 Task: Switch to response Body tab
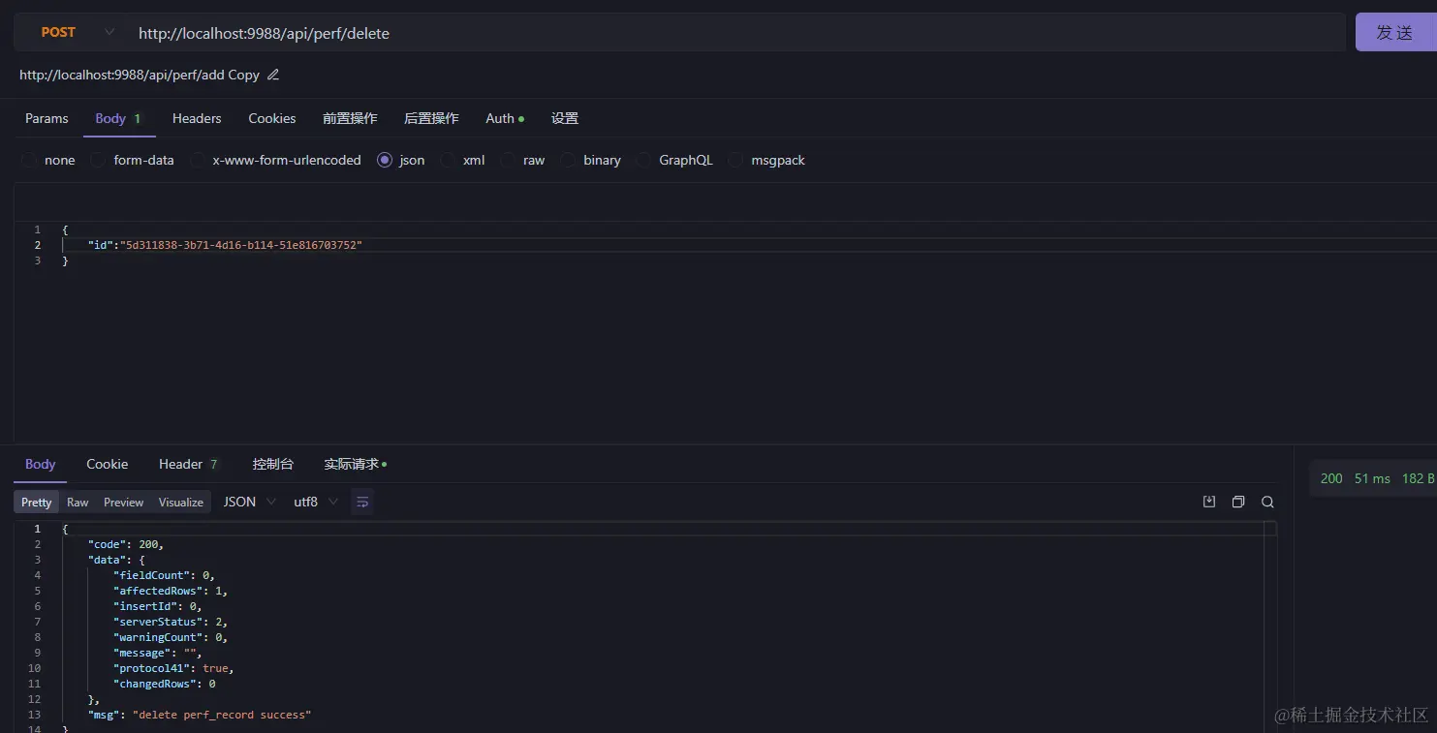(40, 464)
